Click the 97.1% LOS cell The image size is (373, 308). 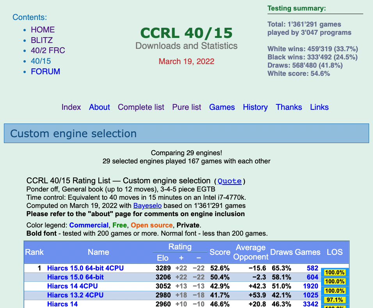(335, 300)
